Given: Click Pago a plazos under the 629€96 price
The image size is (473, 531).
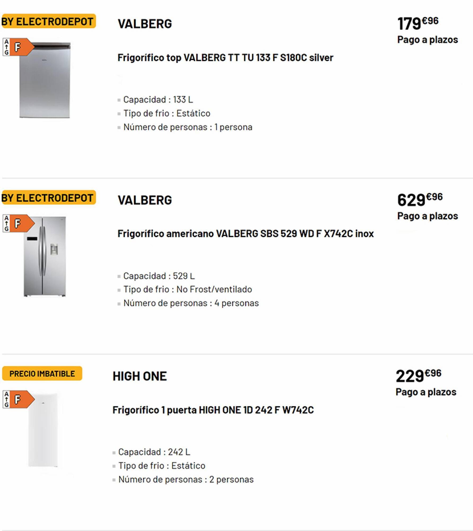Looking at the screenshot, I should [427, 216].
